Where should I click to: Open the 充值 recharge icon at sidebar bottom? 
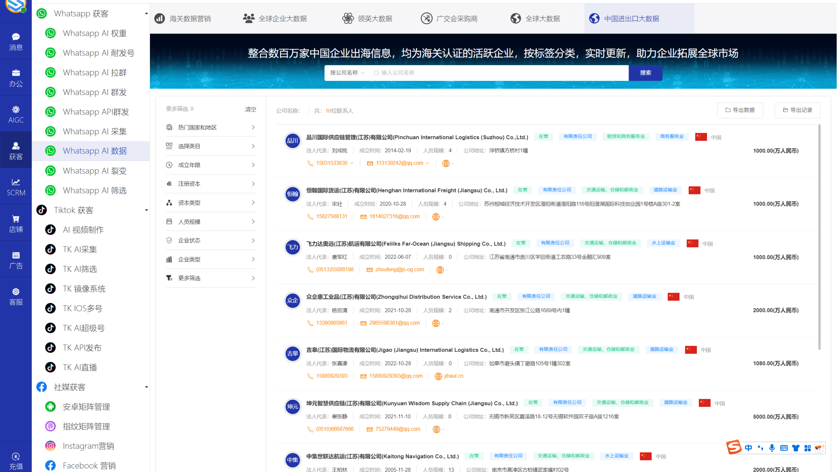click(x=15, y=460)
